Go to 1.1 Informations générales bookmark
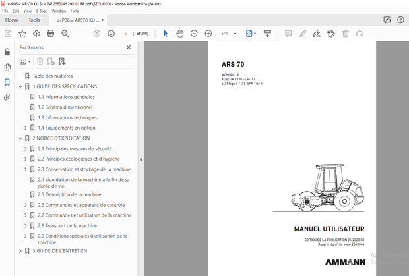This screenshot has height=276, width=409. [x=66, y=97]
